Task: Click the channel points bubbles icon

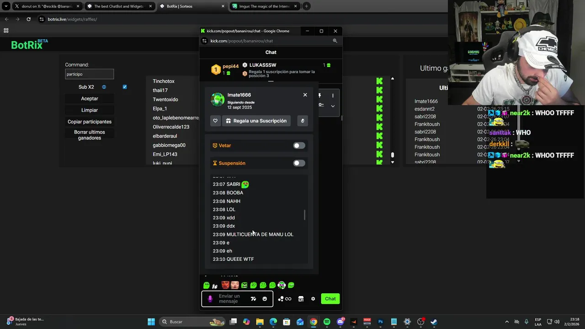Action: [281, 299]
